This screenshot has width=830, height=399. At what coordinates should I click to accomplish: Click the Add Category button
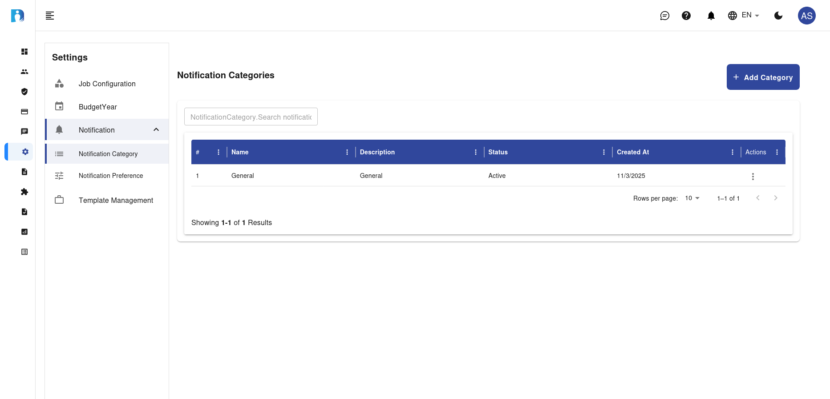point(763,77)
